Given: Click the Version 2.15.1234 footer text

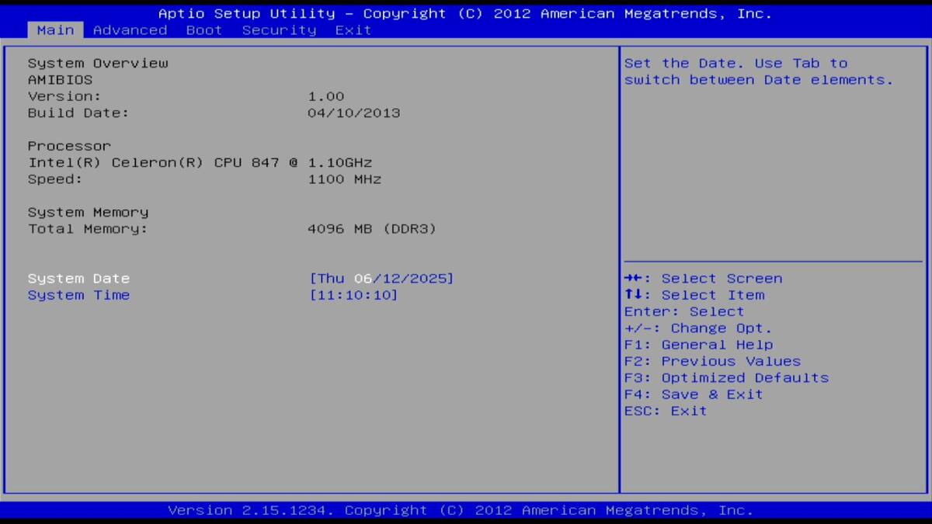Looking at the screenshot, I should pyautogui.click(x=461, y=510).
